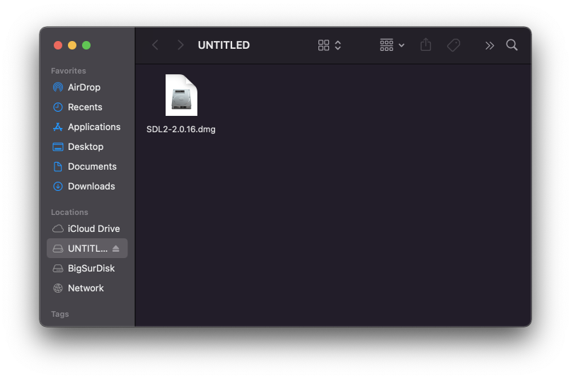Click the back navigation arrow
The width and height of the screenshot is (571, 379).
(155, 45)
